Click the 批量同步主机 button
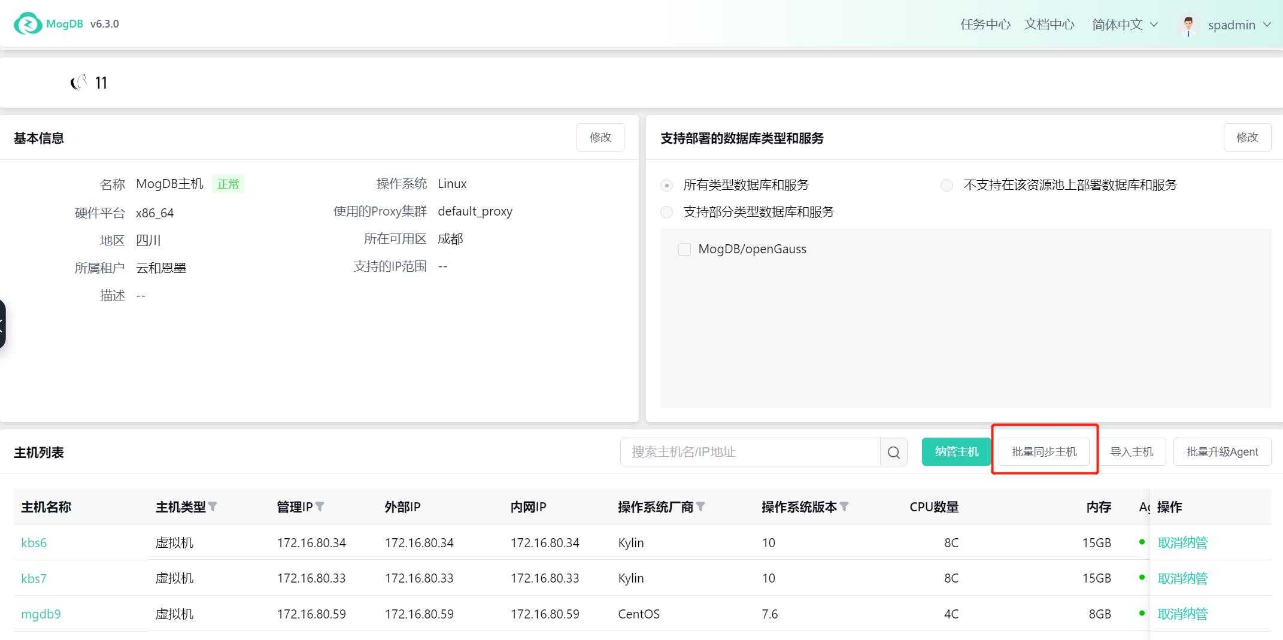 click(x=1044, y=452)
